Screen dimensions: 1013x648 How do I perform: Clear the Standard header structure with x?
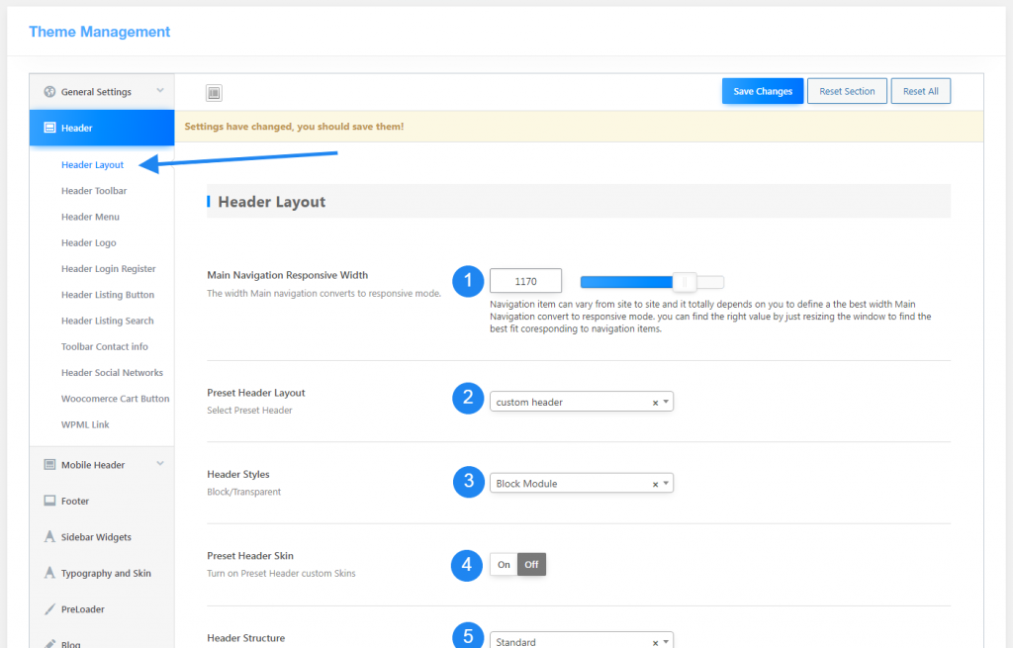[655, 643]
